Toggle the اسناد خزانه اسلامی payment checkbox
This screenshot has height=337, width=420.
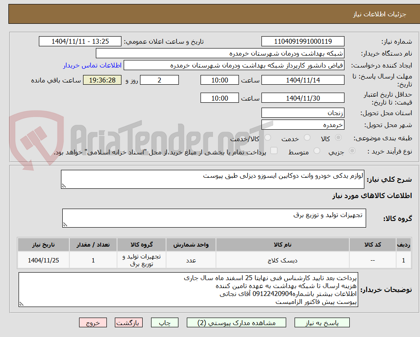[x=274, y=150]
